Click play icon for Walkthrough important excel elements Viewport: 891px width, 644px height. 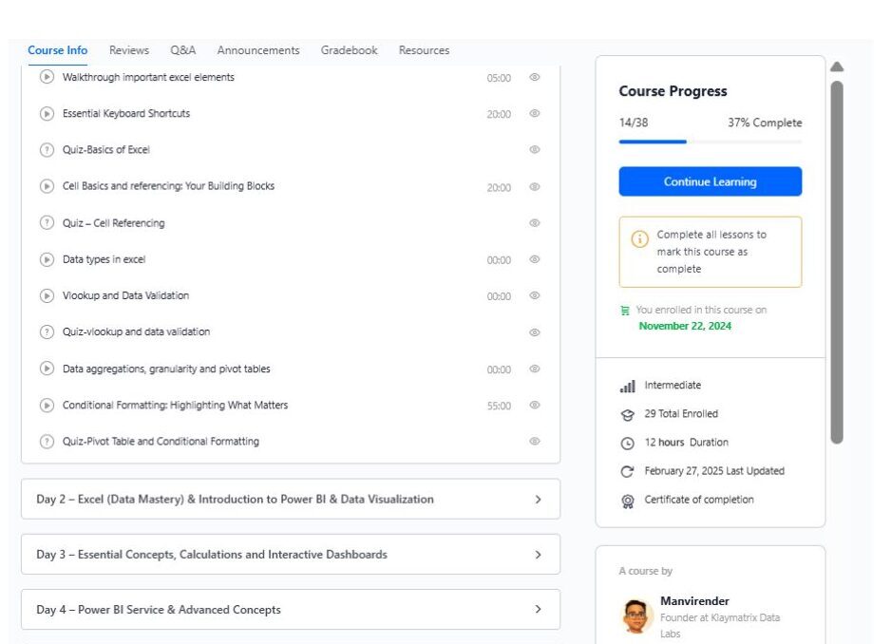tap(47, 77)
